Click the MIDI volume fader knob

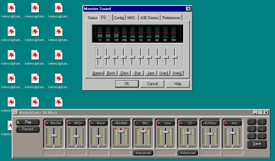coord(76,136)
